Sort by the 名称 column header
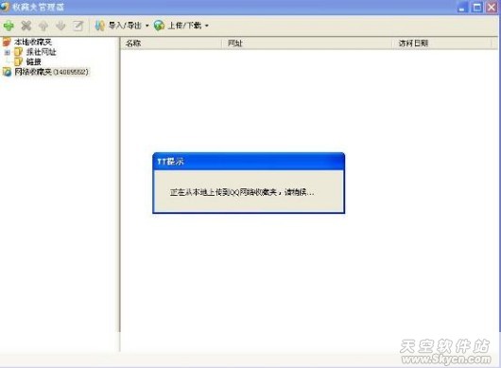The width and height of the screenshot is (501, 368). [x=170, y=44]
